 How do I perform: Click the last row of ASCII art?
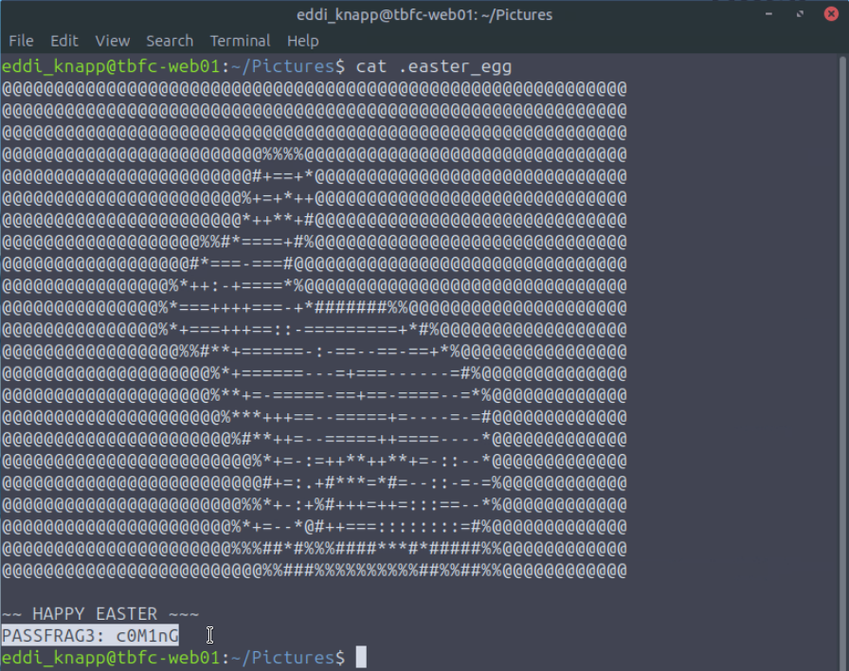(x=314, y=571)
